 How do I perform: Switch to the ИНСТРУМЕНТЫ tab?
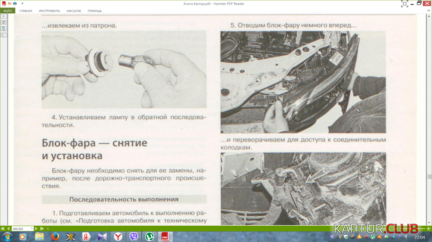point(49,11)
